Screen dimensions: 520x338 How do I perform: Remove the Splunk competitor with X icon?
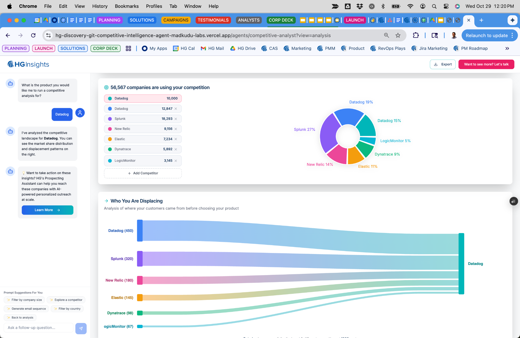(176, 119)
